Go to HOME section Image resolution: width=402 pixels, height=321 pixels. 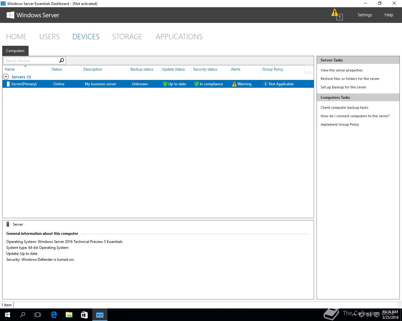coord(16,37)
